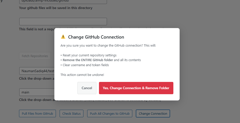
Task: Click the 'Are you sure' confirmation question text
Action: 108,46
